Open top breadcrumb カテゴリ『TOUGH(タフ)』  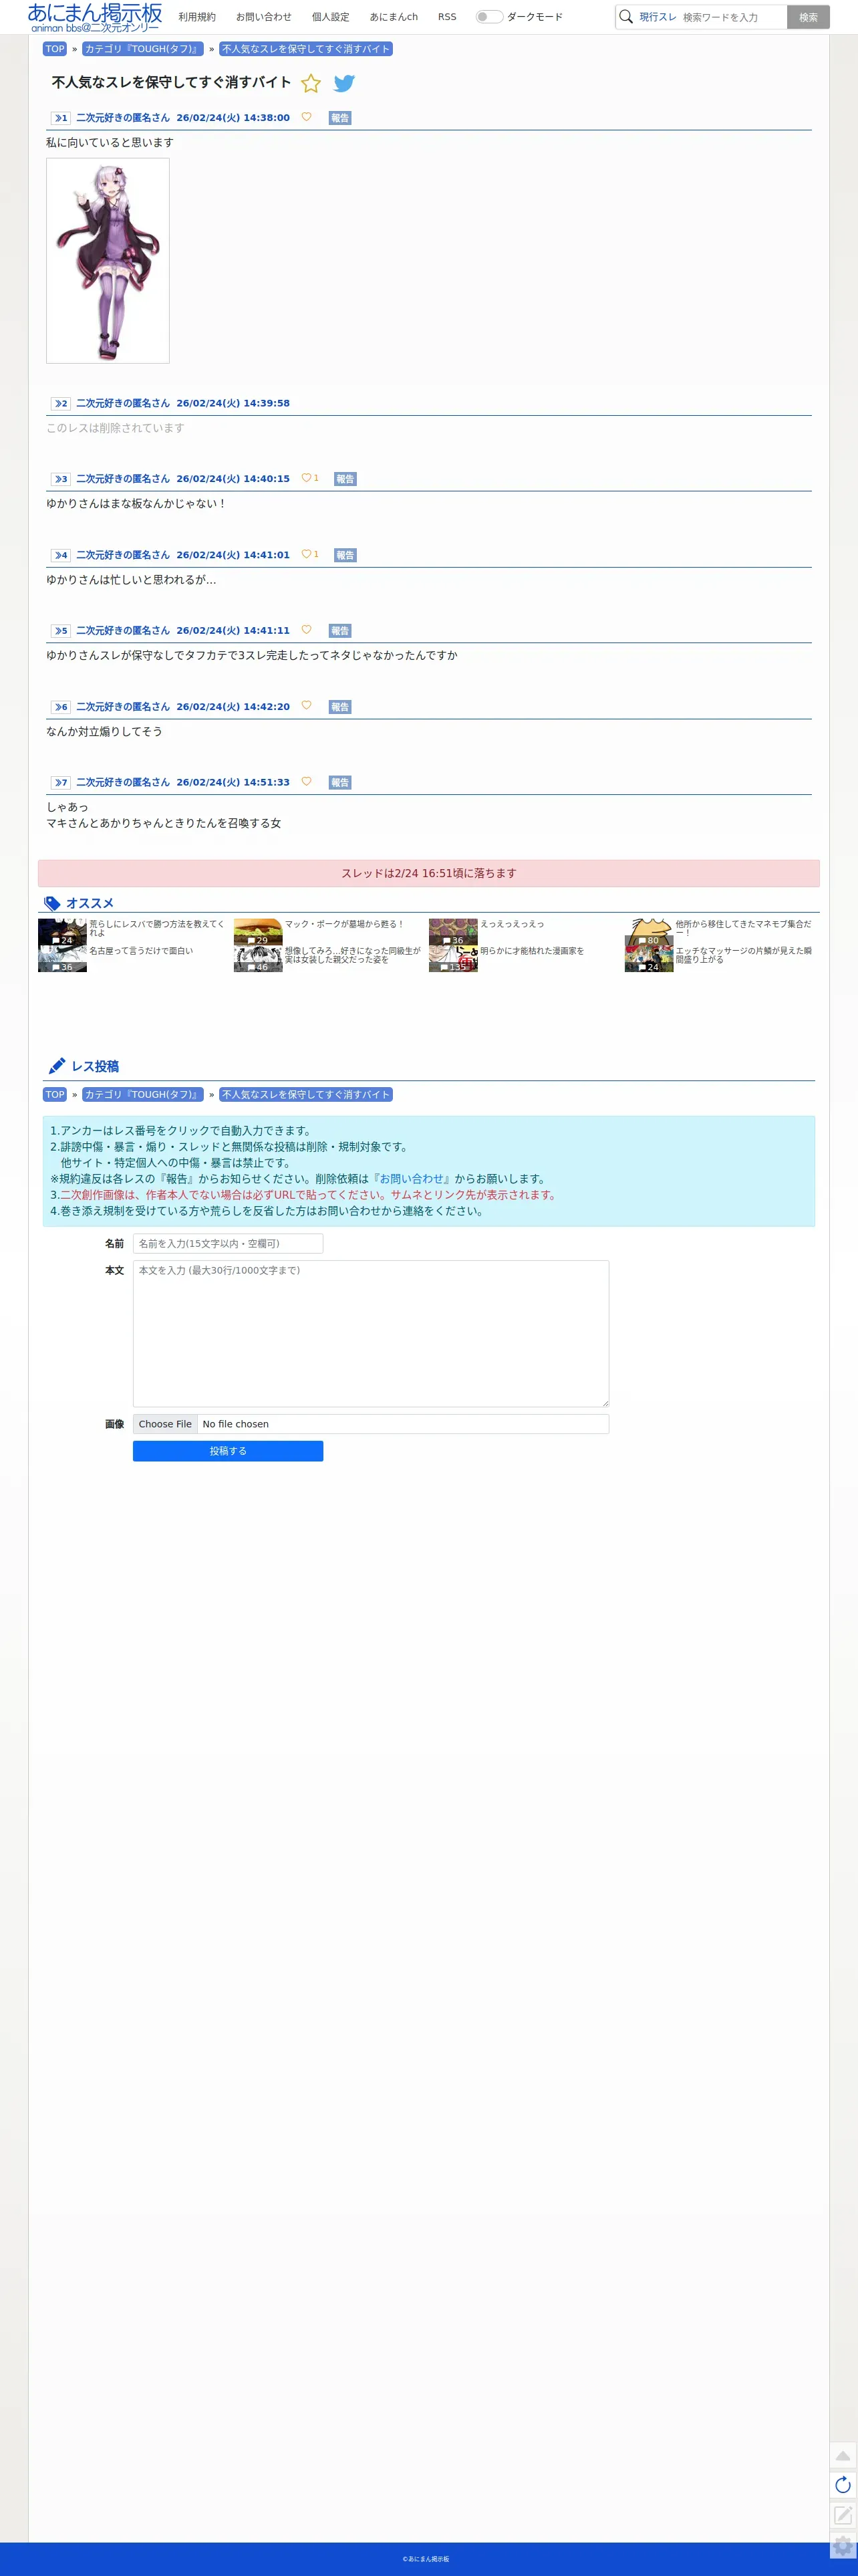pyautogui.click(x=143, y=49)
